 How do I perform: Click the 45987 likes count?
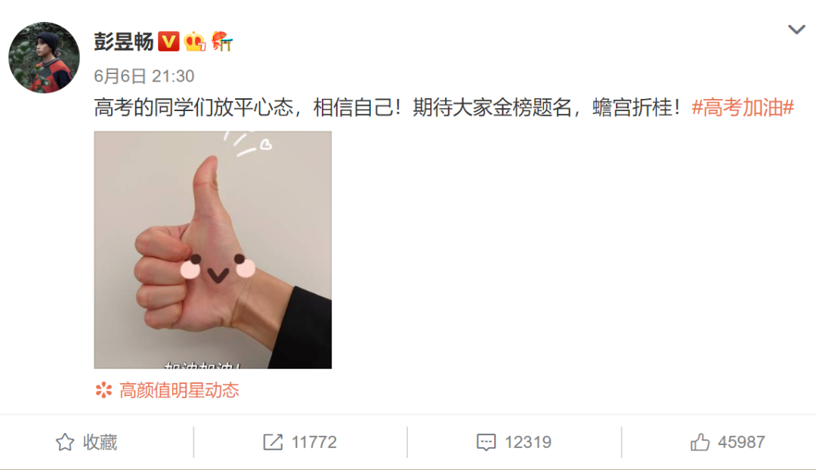(x=742, y=442)
